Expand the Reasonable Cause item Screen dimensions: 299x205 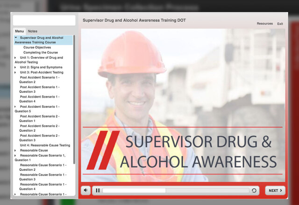[x=15, y=150]
